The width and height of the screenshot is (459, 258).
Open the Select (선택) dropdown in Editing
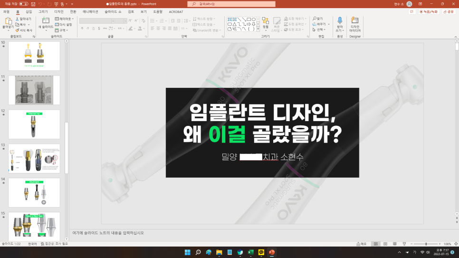[x=320, y=29]
